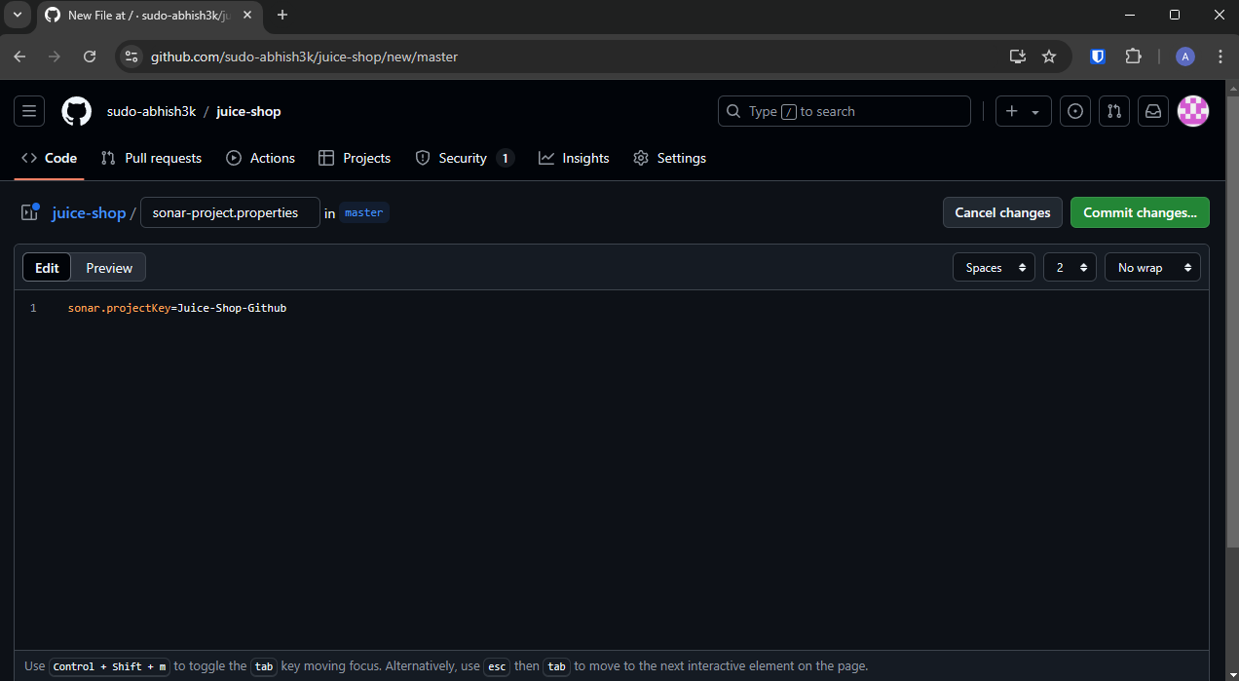Open the indent size 2 dropdown
Screen dimensions: 1239x681
point(1070,267)
